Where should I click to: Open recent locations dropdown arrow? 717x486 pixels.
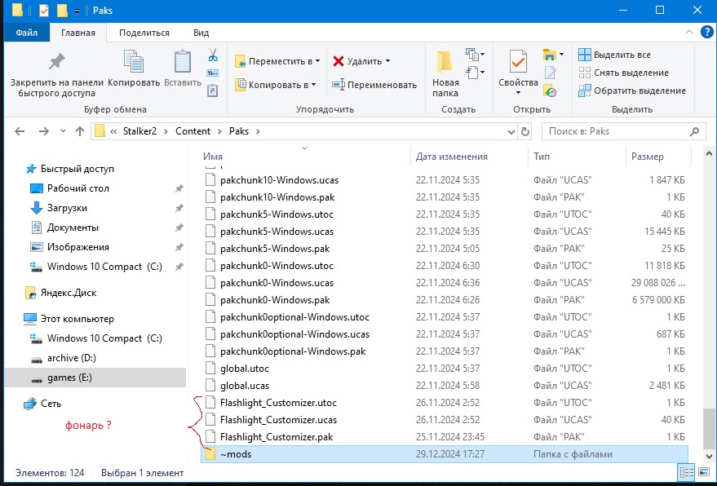[x=63, y=131]
